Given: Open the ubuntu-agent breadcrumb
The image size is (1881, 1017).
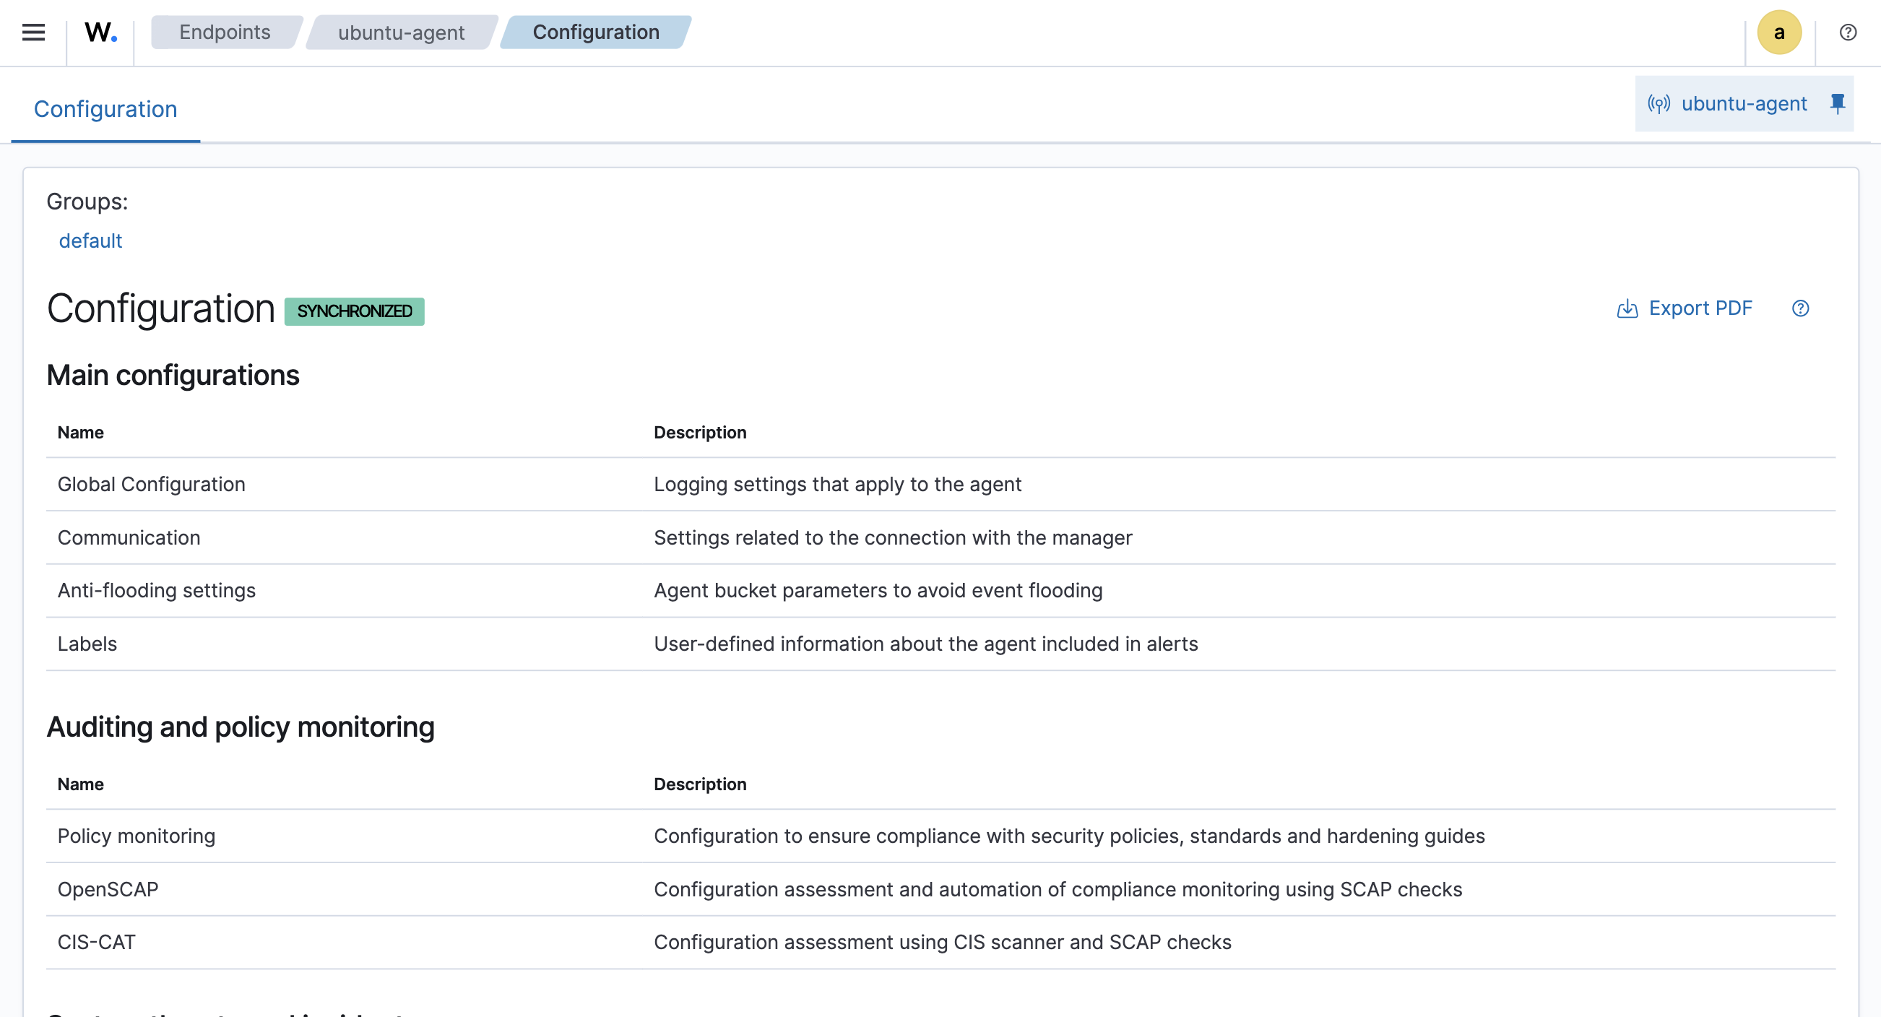Looking at the screenshot, I should (x=401, y=32).
